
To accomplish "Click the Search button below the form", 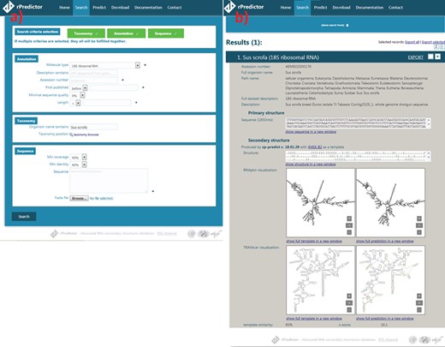I will pyautogui.click(x=24, y=217).
